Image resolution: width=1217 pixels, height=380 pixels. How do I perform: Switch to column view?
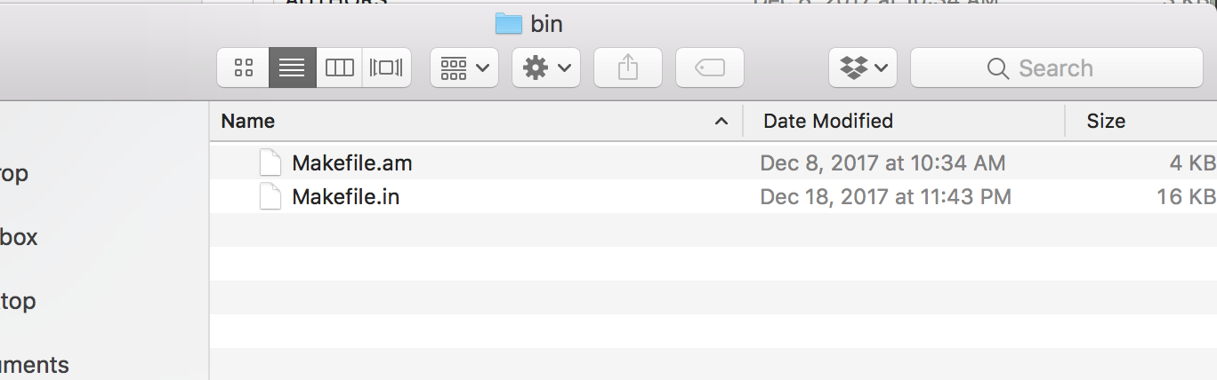(340, 67)
